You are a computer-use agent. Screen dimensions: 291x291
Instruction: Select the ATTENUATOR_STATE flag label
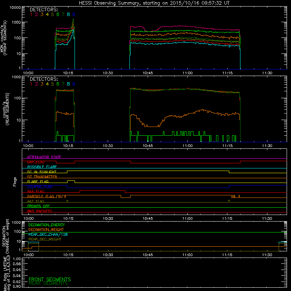[x=44, y=157]
